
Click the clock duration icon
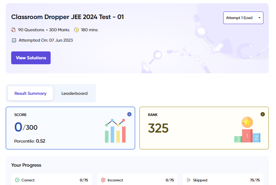point(76,30)
